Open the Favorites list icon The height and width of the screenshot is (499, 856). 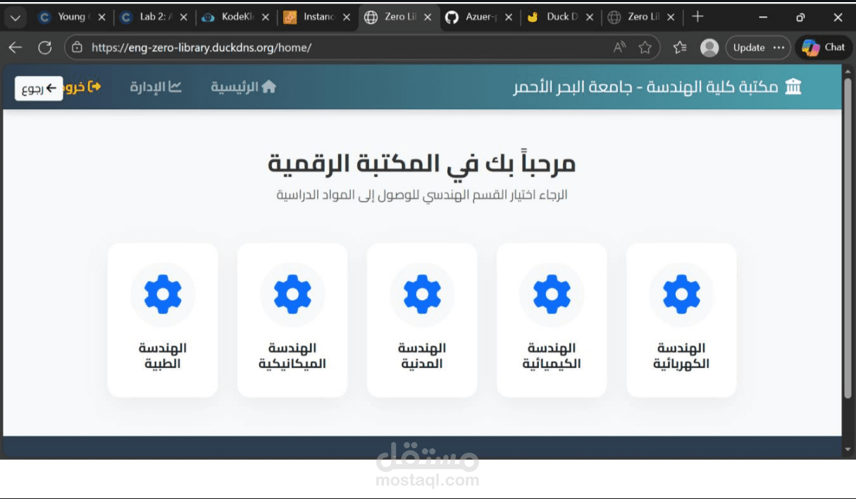pyautogui.click(x=680, y=48)
